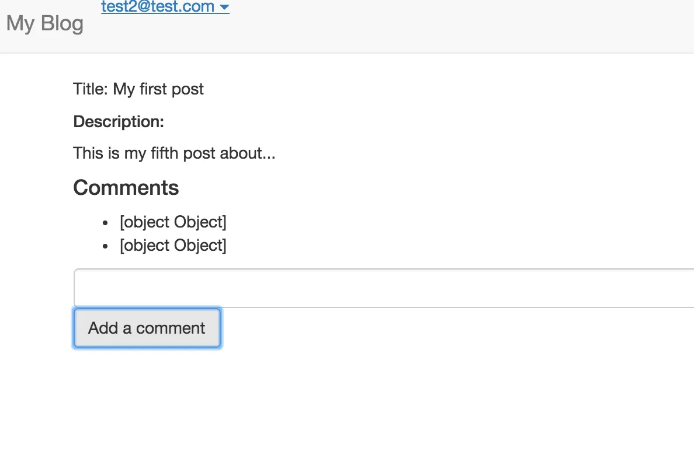Screen dimensions: 694x462
Task: Open the test2@test.com user dropdown
Action: tap(158, 7)
